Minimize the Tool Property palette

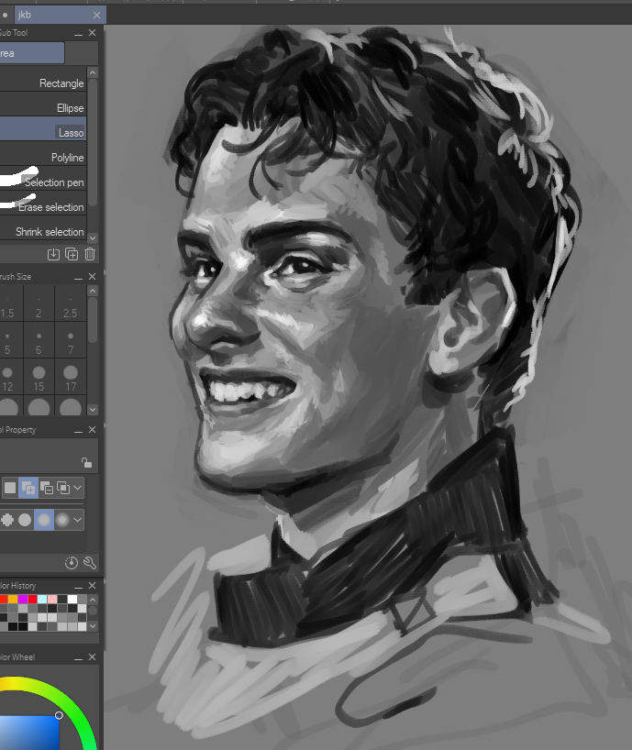[79, 431]
